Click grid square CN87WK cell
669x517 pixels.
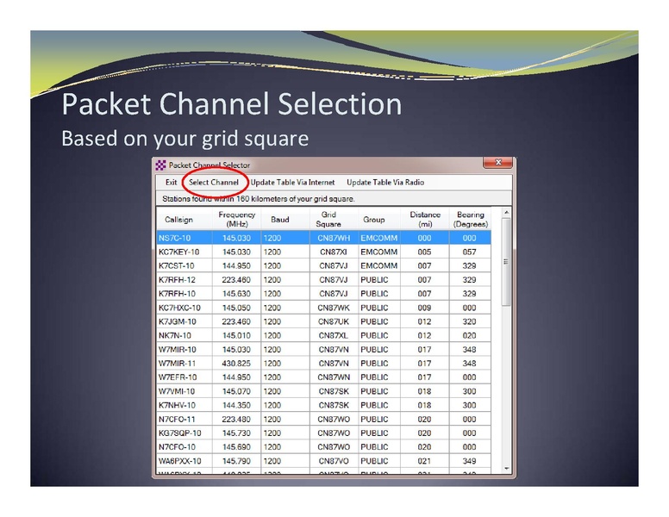pos(334,308)
